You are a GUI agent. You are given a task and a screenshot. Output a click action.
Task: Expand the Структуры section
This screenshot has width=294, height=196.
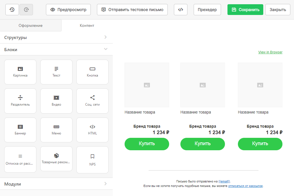56,37
